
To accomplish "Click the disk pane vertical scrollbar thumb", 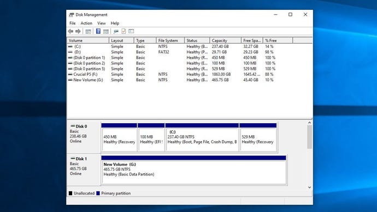I will pos(309,137).
